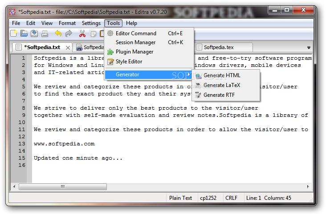Open the Format menu
Image resolution: width=326 pixels, height=215 pixels.
(x=67, y=23)
